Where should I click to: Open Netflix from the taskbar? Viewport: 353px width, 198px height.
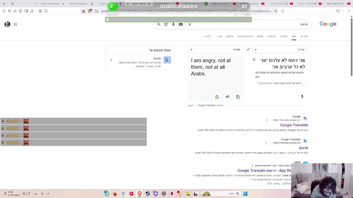click(x=172, y=194)
